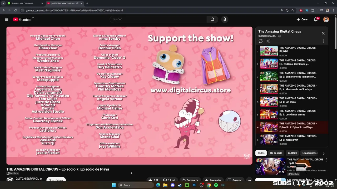Close the Kick Dashboard tab
The height and width of the screenshot is (189, 337).
42,3
